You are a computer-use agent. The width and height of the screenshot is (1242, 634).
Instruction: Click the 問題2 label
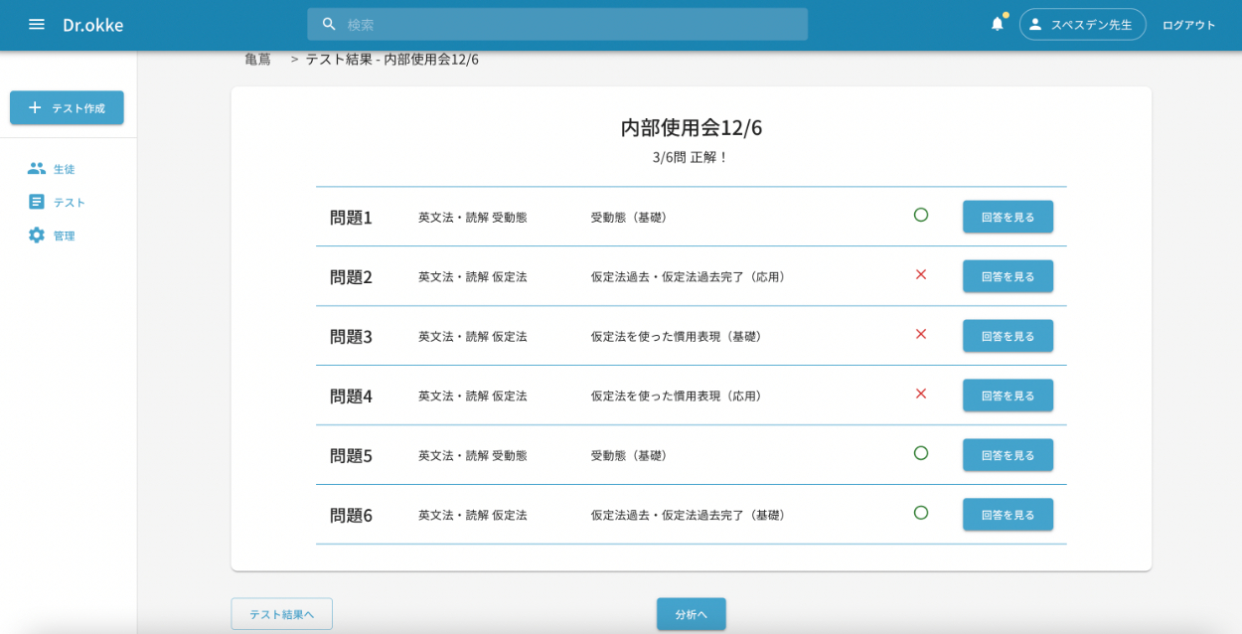tap(351, 277)
